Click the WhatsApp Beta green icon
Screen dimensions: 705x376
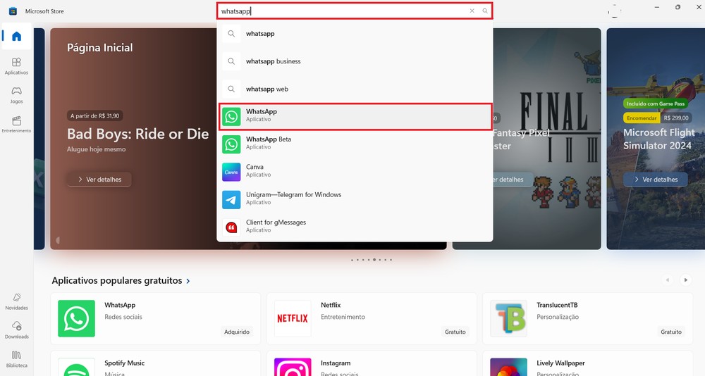pyautogui.click(x=231, y=144)
